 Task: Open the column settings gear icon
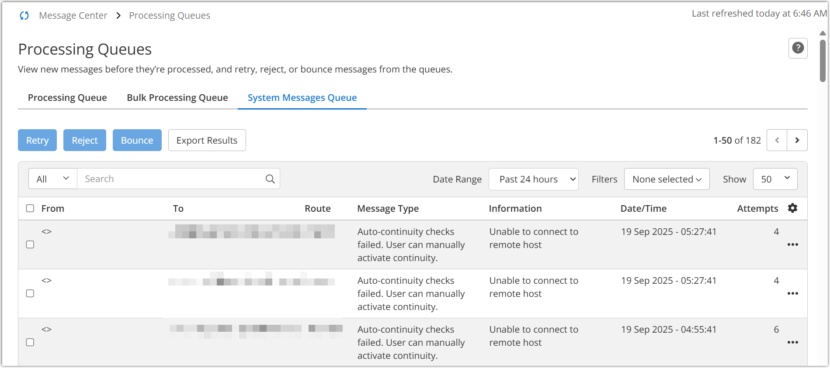(792, 208)
